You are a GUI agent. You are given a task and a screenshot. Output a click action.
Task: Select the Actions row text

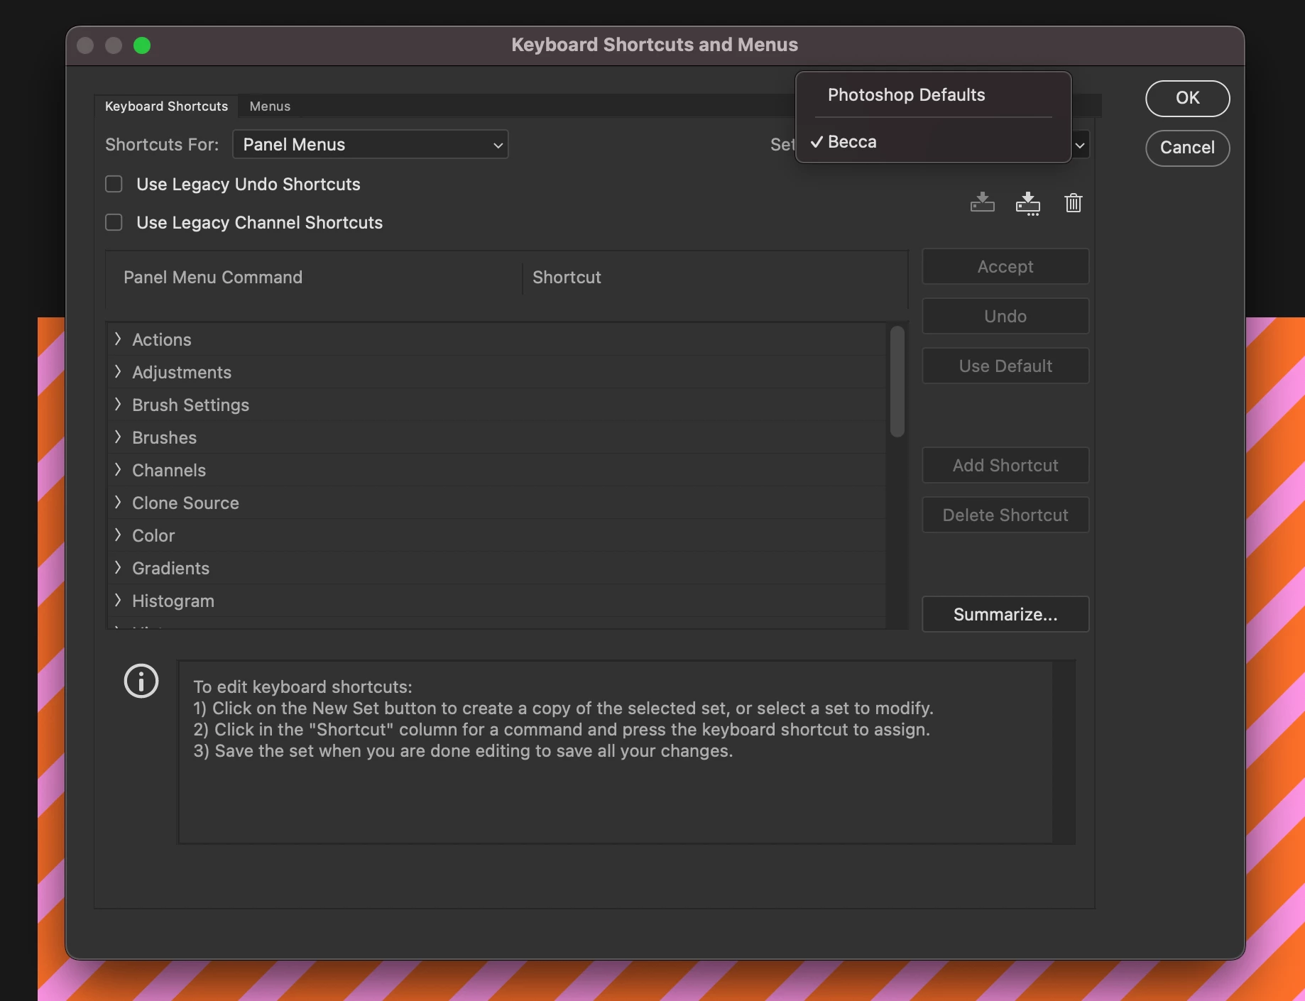click(162, 340)
